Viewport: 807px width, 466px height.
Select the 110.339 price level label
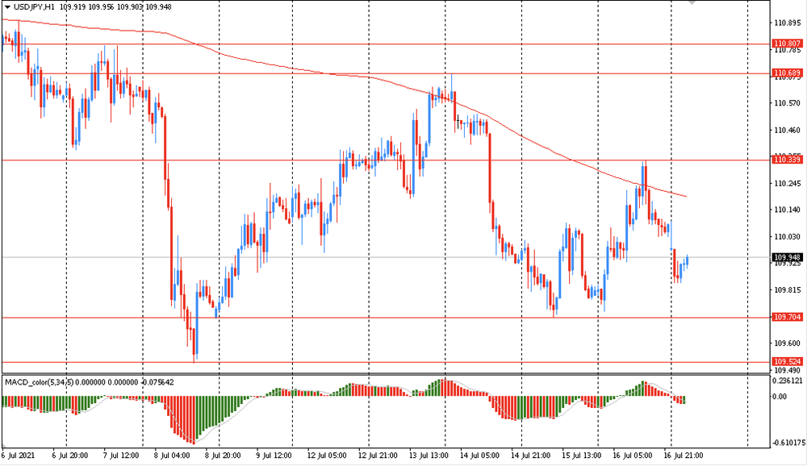click(x=788, y=160)
